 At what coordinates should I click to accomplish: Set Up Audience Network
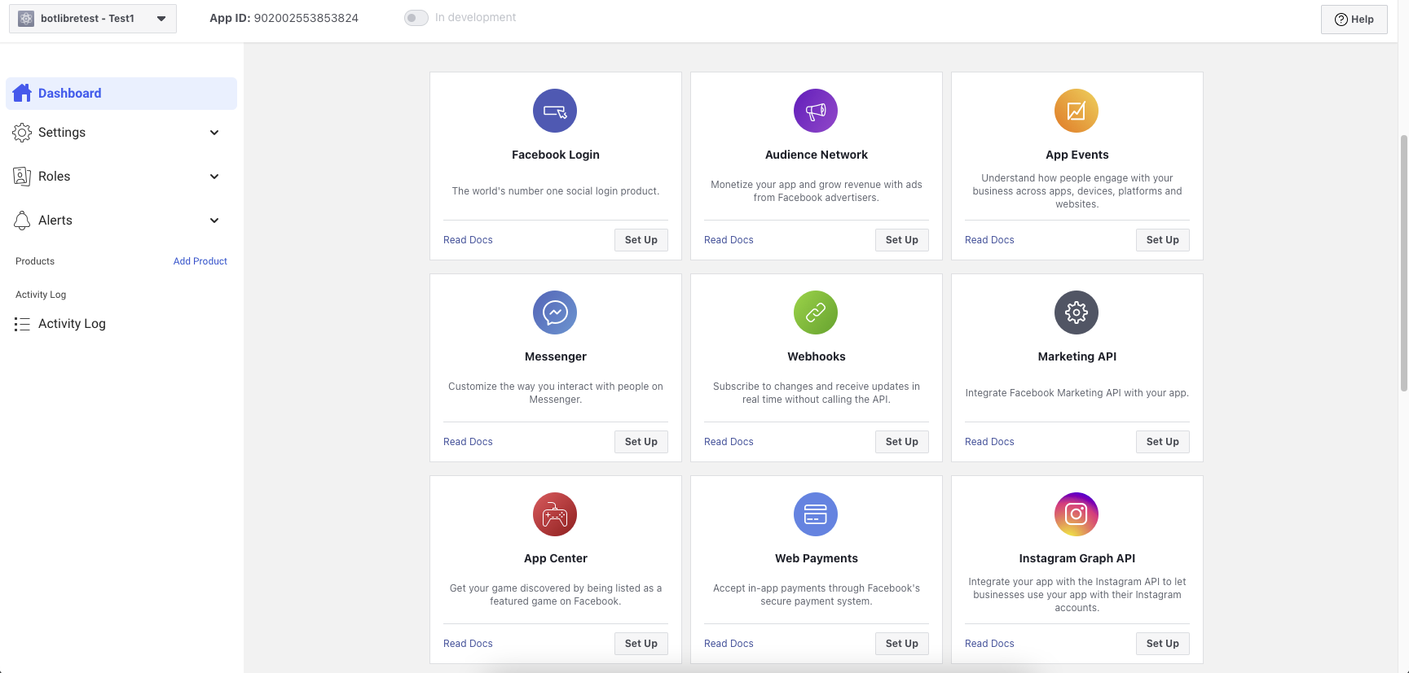click(902, 240)
